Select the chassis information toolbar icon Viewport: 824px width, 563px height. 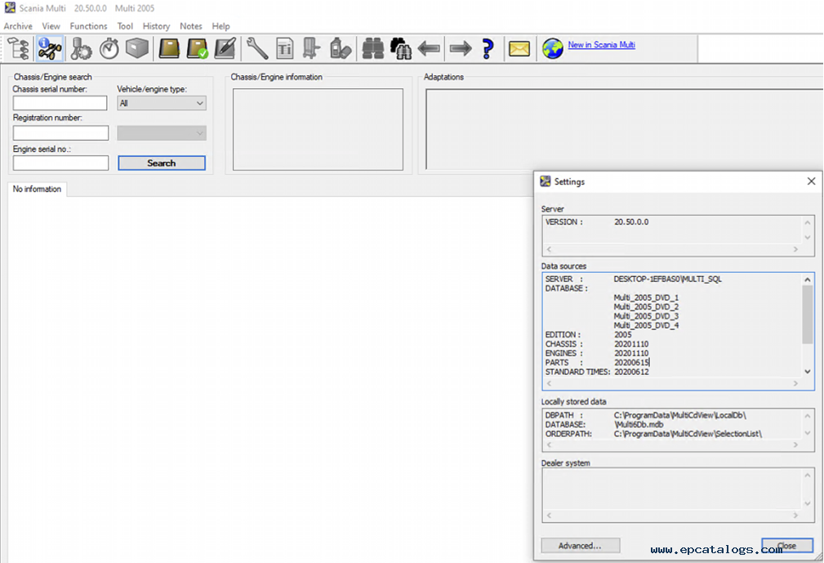click(x=50, y=49)
